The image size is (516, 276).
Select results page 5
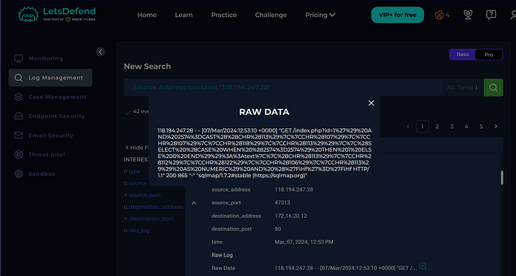(x=481, y=127)
